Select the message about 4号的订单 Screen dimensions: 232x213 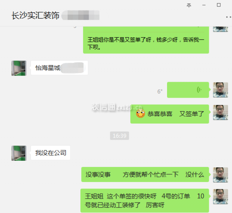pos(145,201)
